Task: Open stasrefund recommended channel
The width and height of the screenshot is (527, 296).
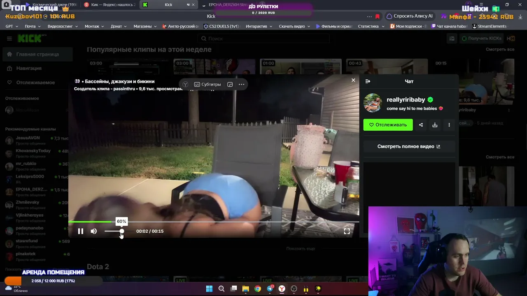Action: pyautogui.click(x=37, y=244)
